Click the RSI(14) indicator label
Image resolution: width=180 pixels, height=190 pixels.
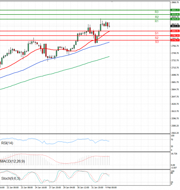(7, 143)
